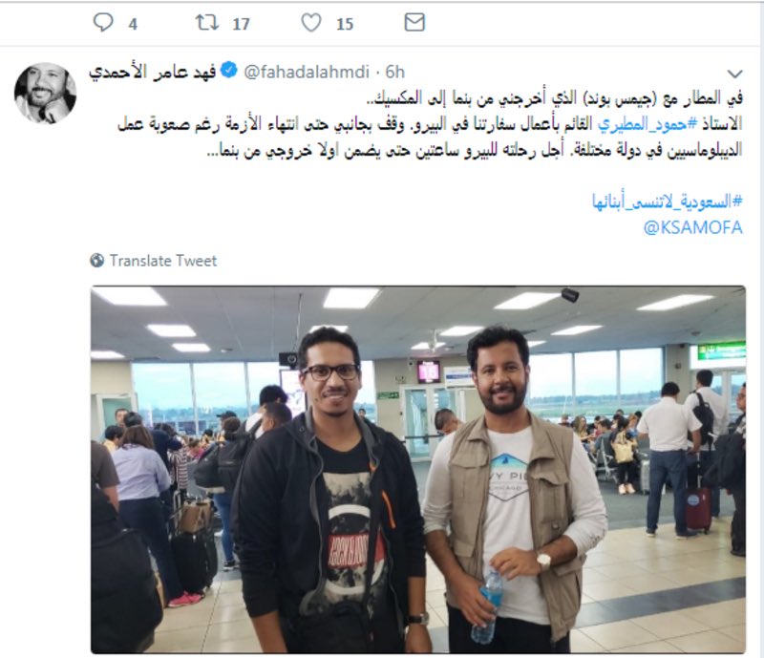764x658 pixels.
Task: Click the retweet count number 17
Action: click(241, 24)
